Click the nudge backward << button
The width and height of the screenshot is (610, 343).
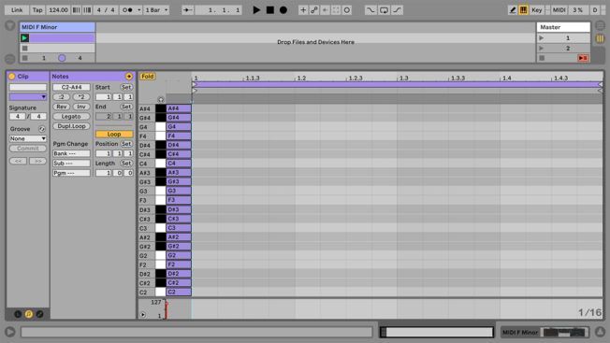[18, 161]
